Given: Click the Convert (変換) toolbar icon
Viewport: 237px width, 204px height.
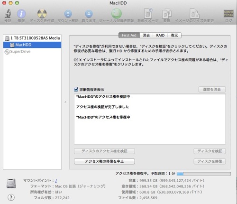Looking at the screenshot, I should click(x=167, y=13).
